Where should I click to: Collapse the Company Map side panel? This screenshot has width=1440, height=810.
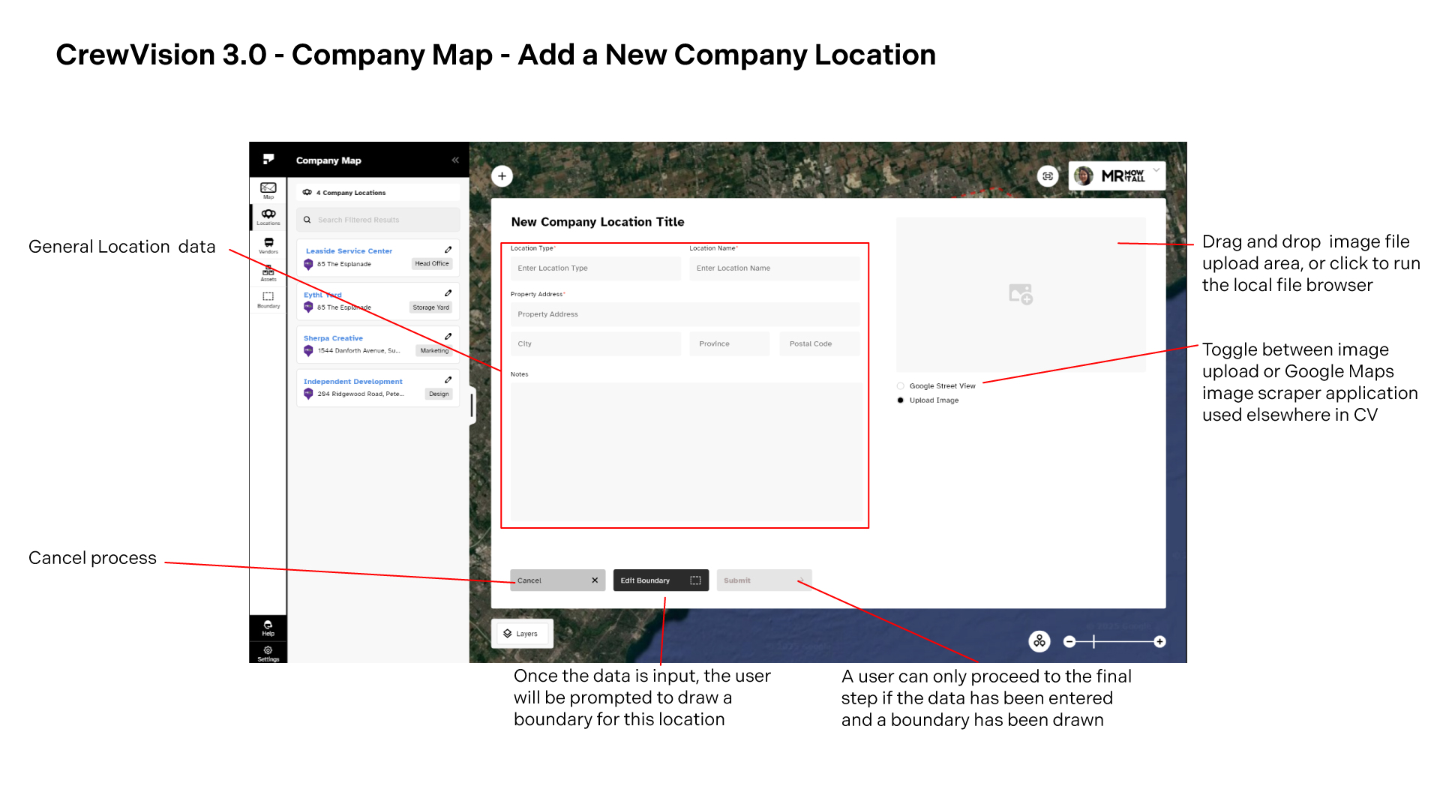click(455, 160)
